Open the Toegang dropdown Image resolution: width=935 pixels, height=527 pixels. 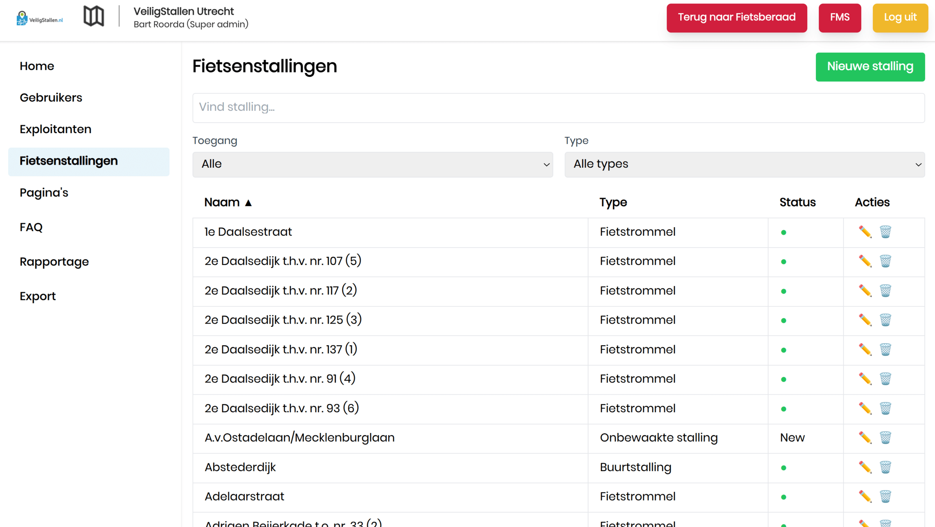372,164
